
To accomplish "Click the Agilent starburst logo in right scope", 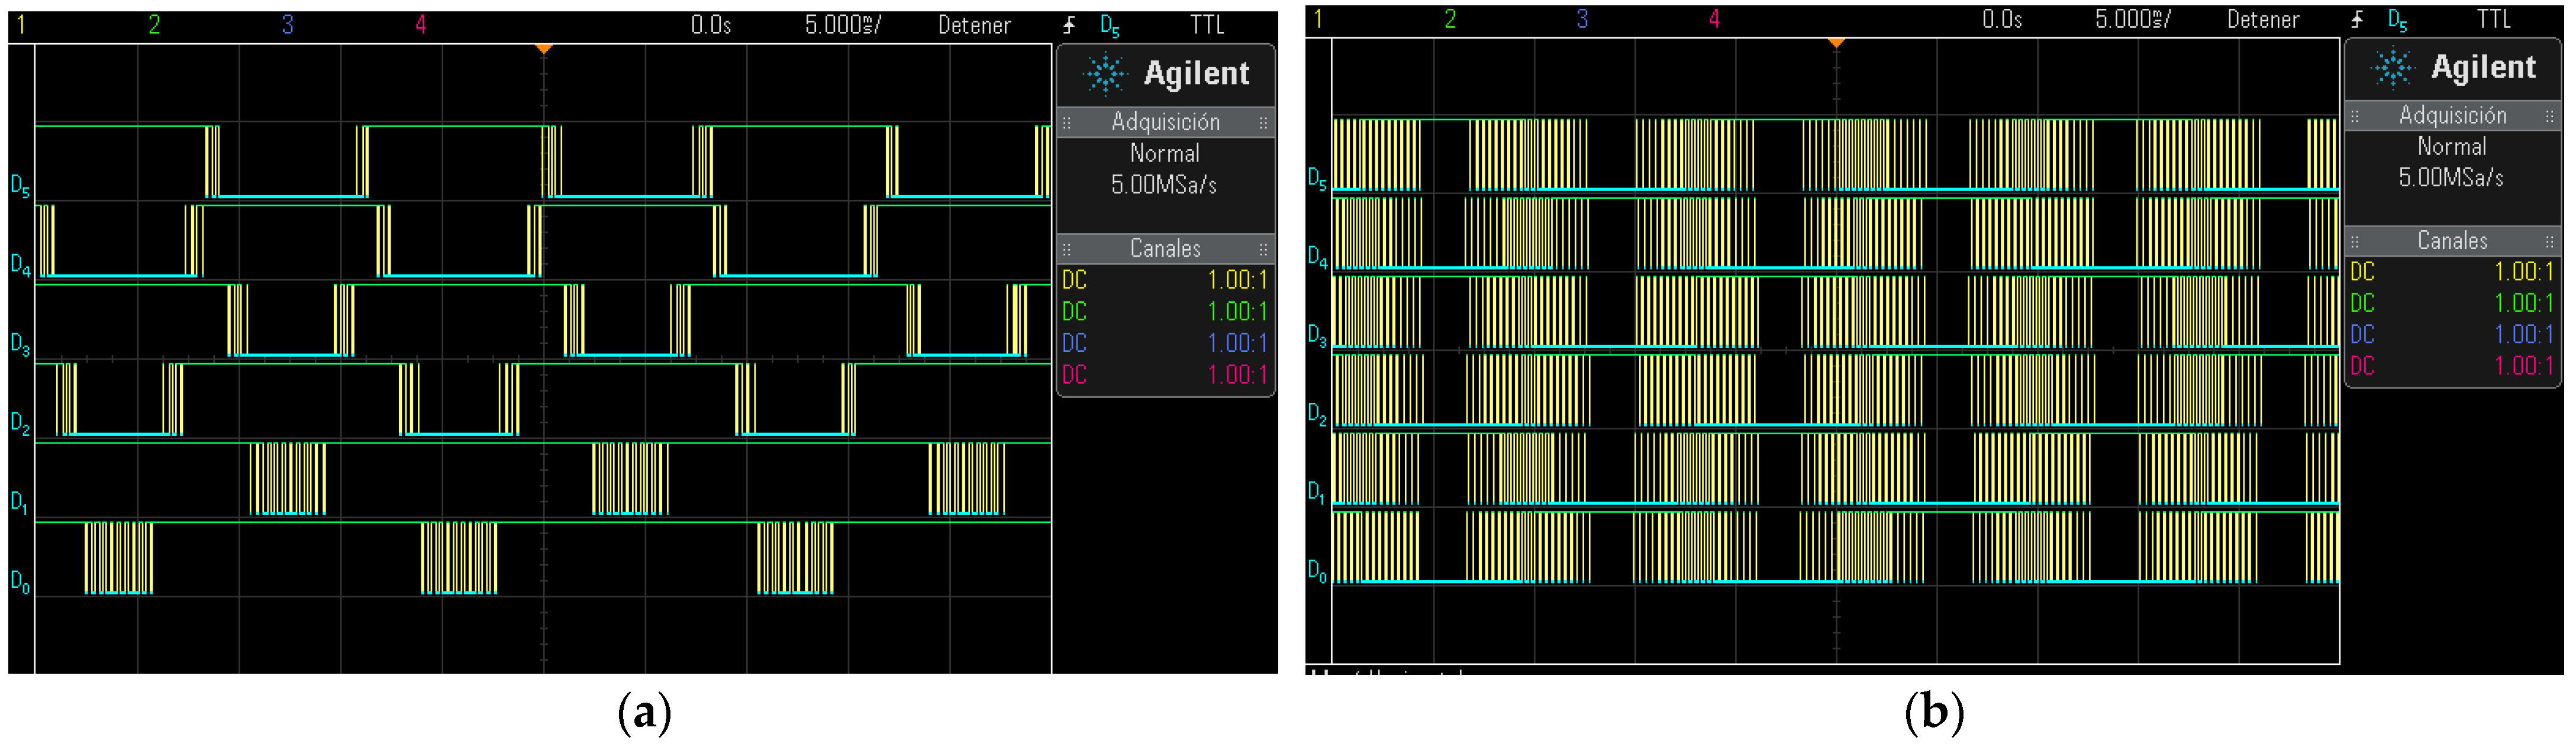I will pyautogui.click(x=2394, y=67).
